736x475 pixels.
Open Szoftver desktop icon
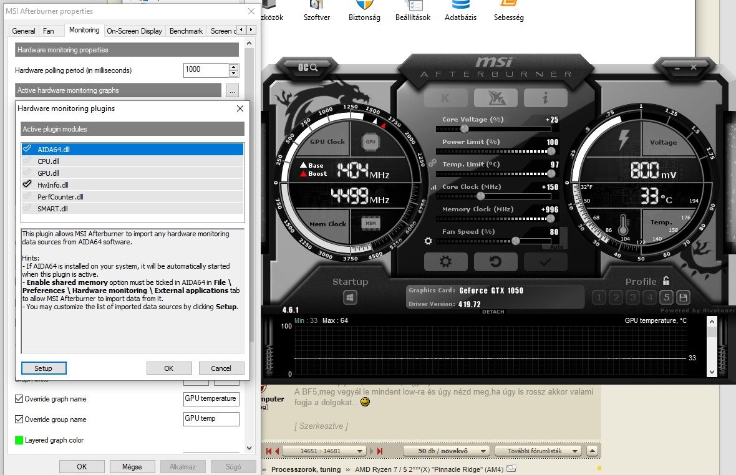pos(317,11)
